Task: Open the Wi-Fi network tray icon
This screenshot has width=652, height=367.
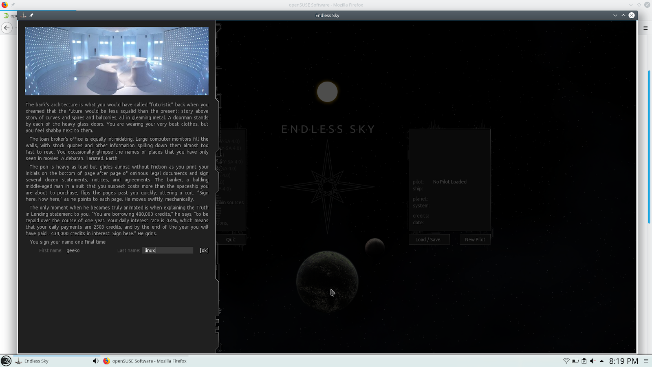Action: [566, 361]
